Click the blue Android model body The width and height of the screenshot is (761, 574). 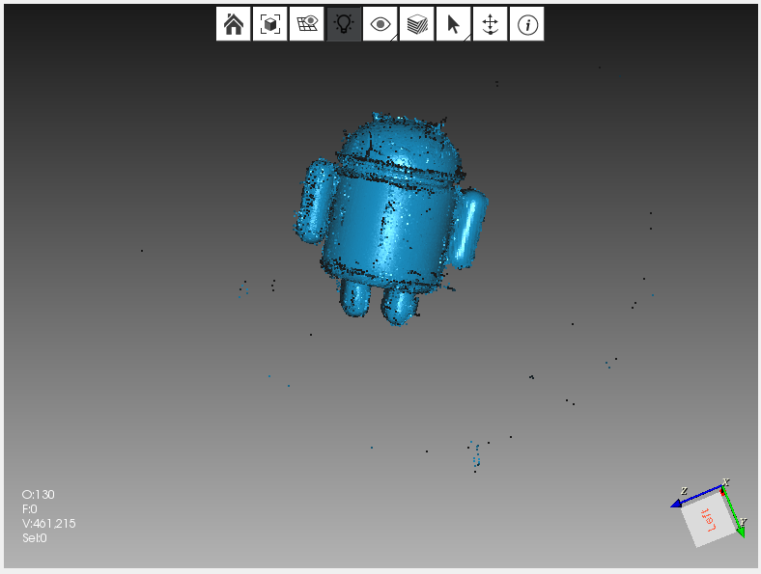391,221
